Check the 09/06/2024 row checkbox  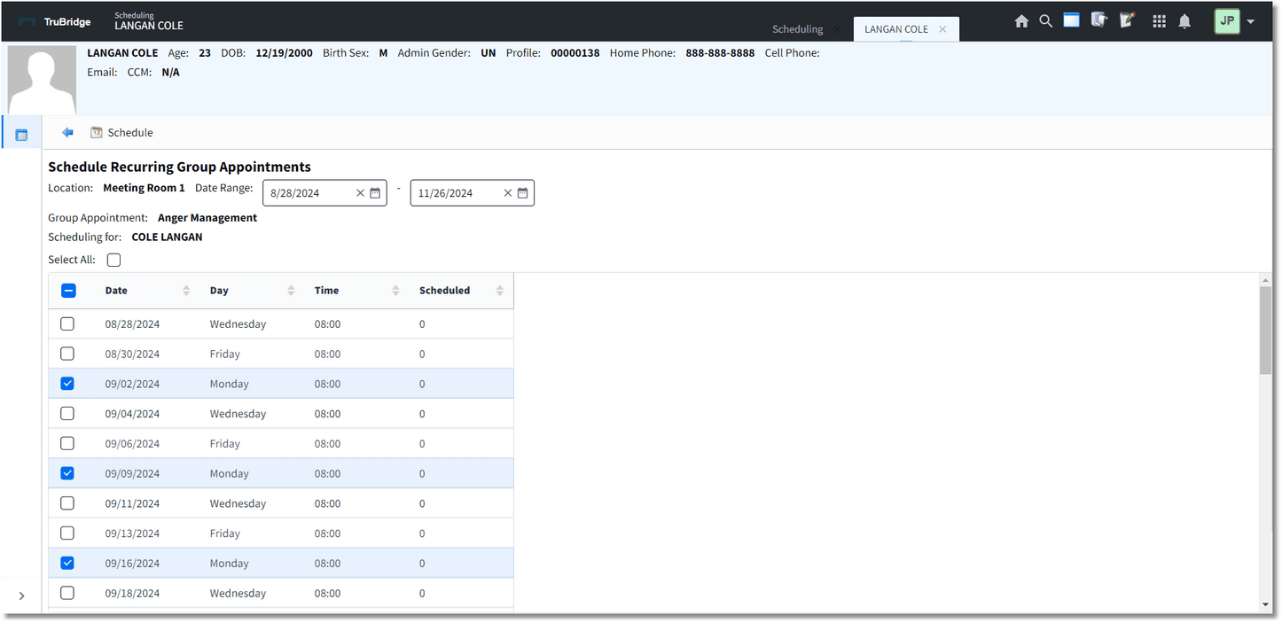coord(67,443)
